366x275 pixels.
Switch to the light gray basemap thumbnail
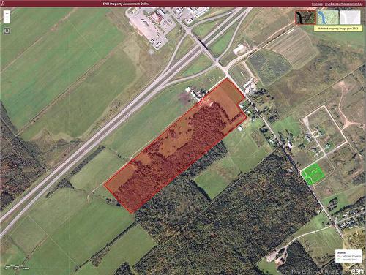[350, 18]
